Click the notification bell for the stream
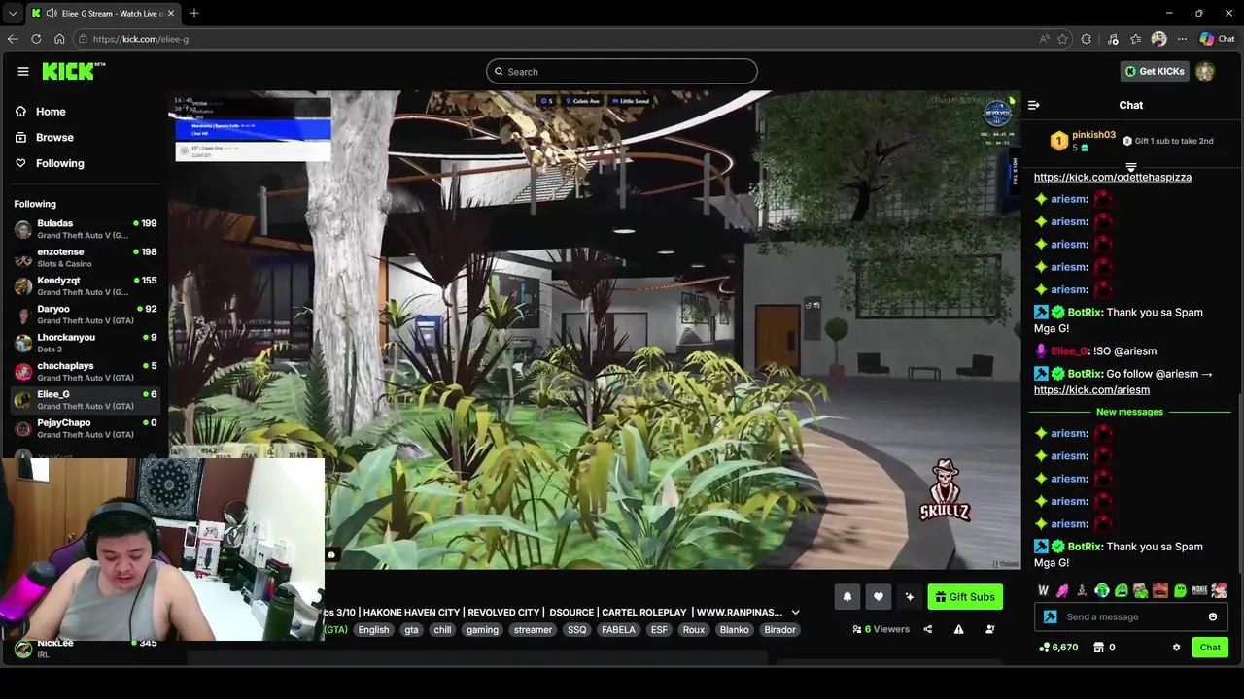The height and width of the screenshot is (699, 1244). (847, 597)
